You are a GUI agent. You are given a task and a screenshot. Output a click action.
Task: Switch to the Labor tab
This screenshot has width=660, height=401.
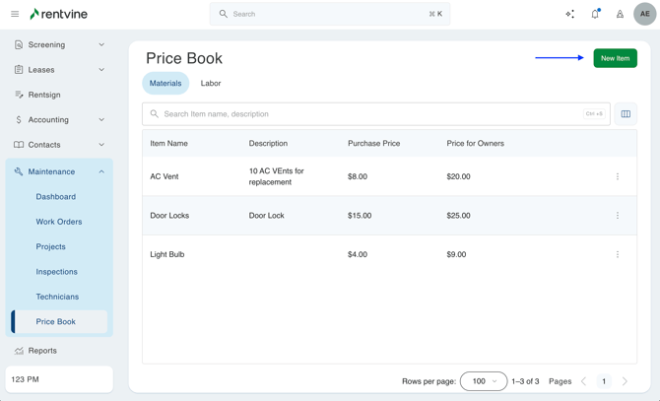[211, 84]
